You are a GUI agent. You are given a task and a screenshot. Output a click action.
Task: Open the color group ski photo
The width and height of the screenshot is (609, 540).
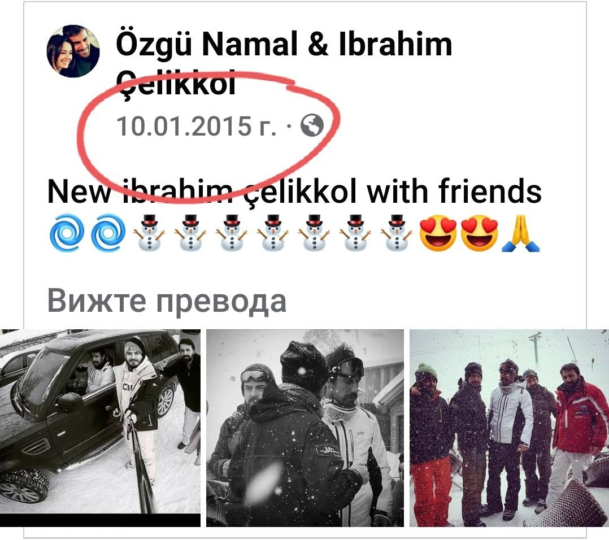(509, 428)
